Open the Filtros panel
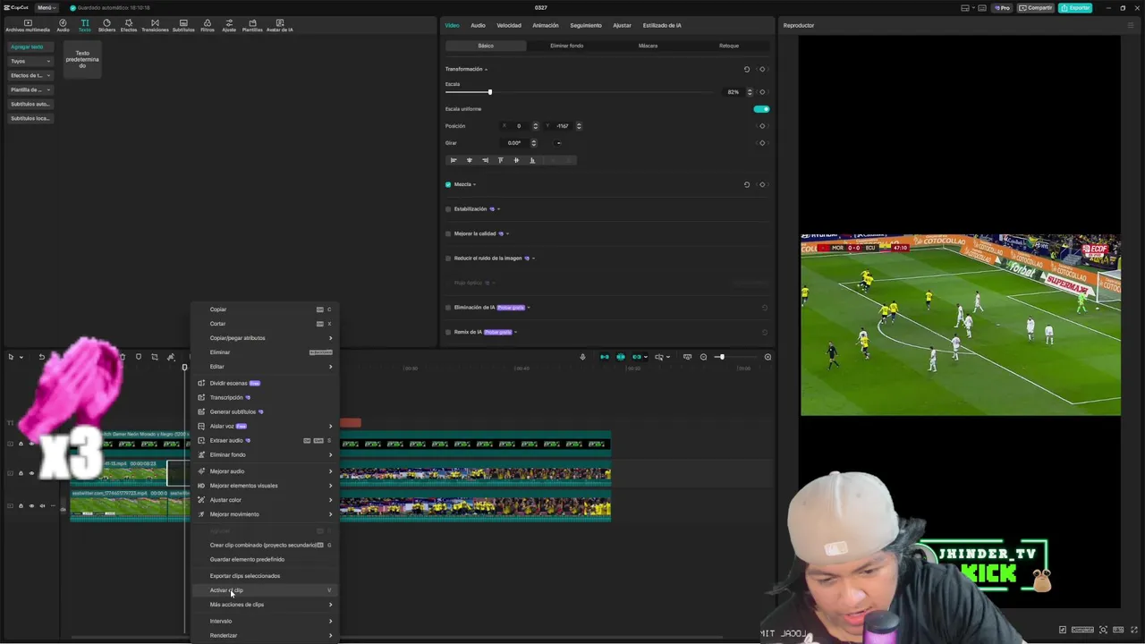Screen dimensions: 1145x644 click(x=208, y=25)
